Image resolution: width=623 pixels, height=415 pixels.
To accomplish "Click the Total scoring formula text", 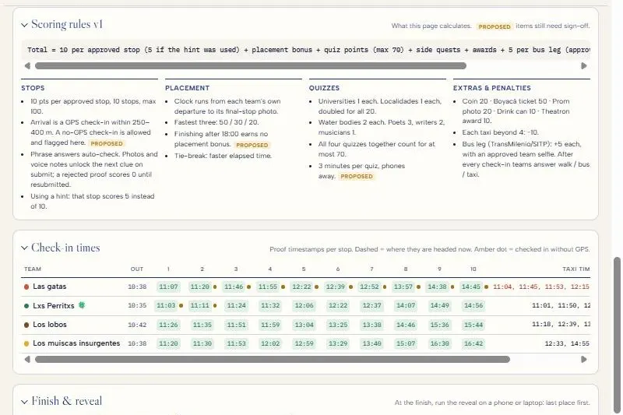I will (x=308, y=50).
